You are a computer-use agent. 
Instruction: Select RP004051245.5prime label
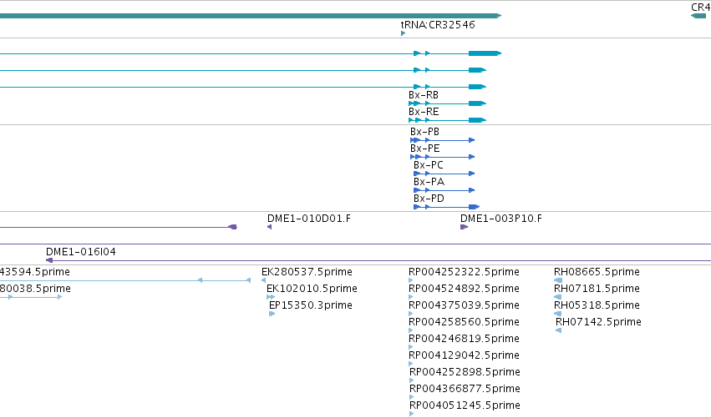click(x=465, y=405)
